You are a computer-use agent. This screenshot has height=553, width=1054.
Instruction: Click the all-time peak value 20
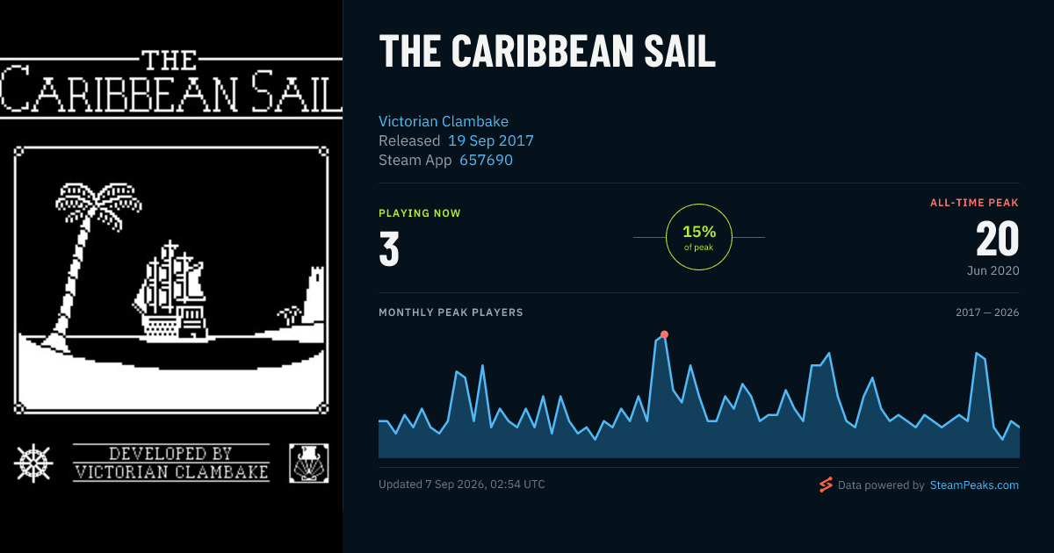pyautogui.click(x=998, y=239)
